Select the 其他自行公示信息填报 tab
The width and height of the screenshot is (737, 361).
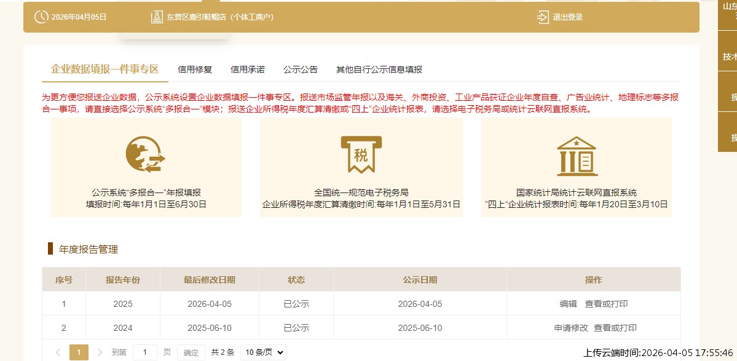[x=379, y=69]
